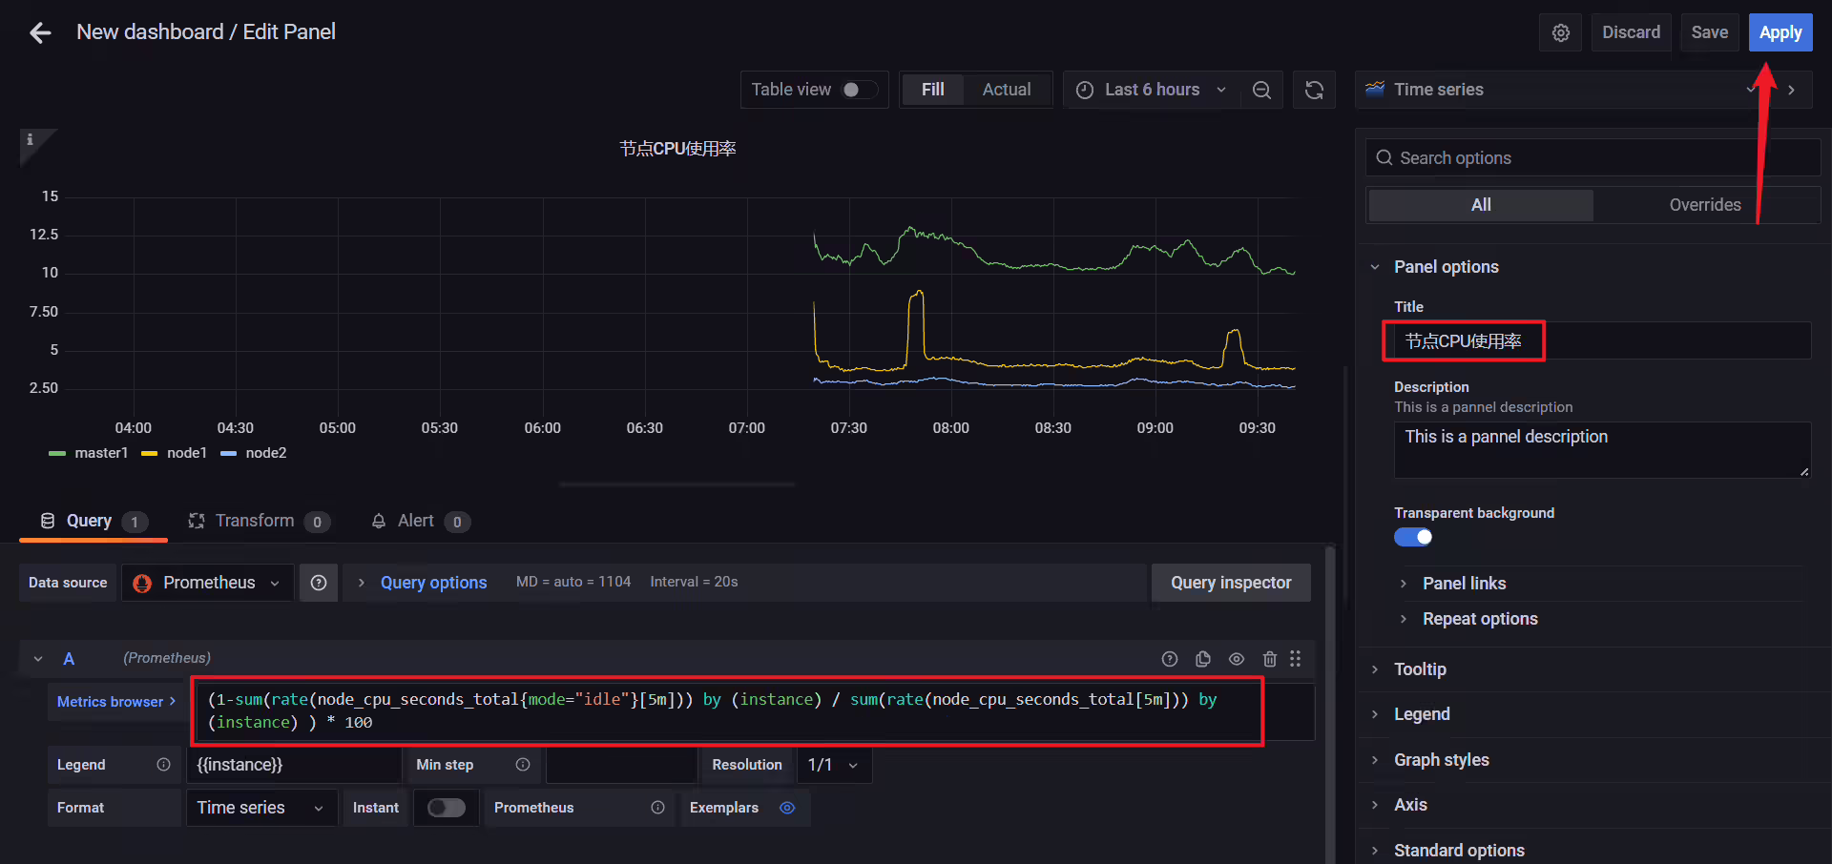Collapse query A row chevron
Viewport: 1832px width, 864px height.
pyautogui.click(x=38, y=659)
